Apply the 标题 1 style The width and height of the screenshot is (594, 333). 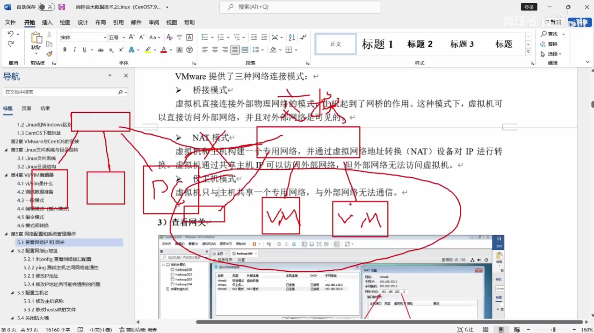point(377,44)
